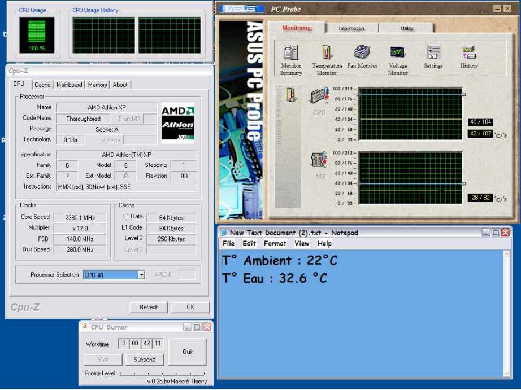Adjust the Priority Level slider in CPU Burner

tap(162, 374)
